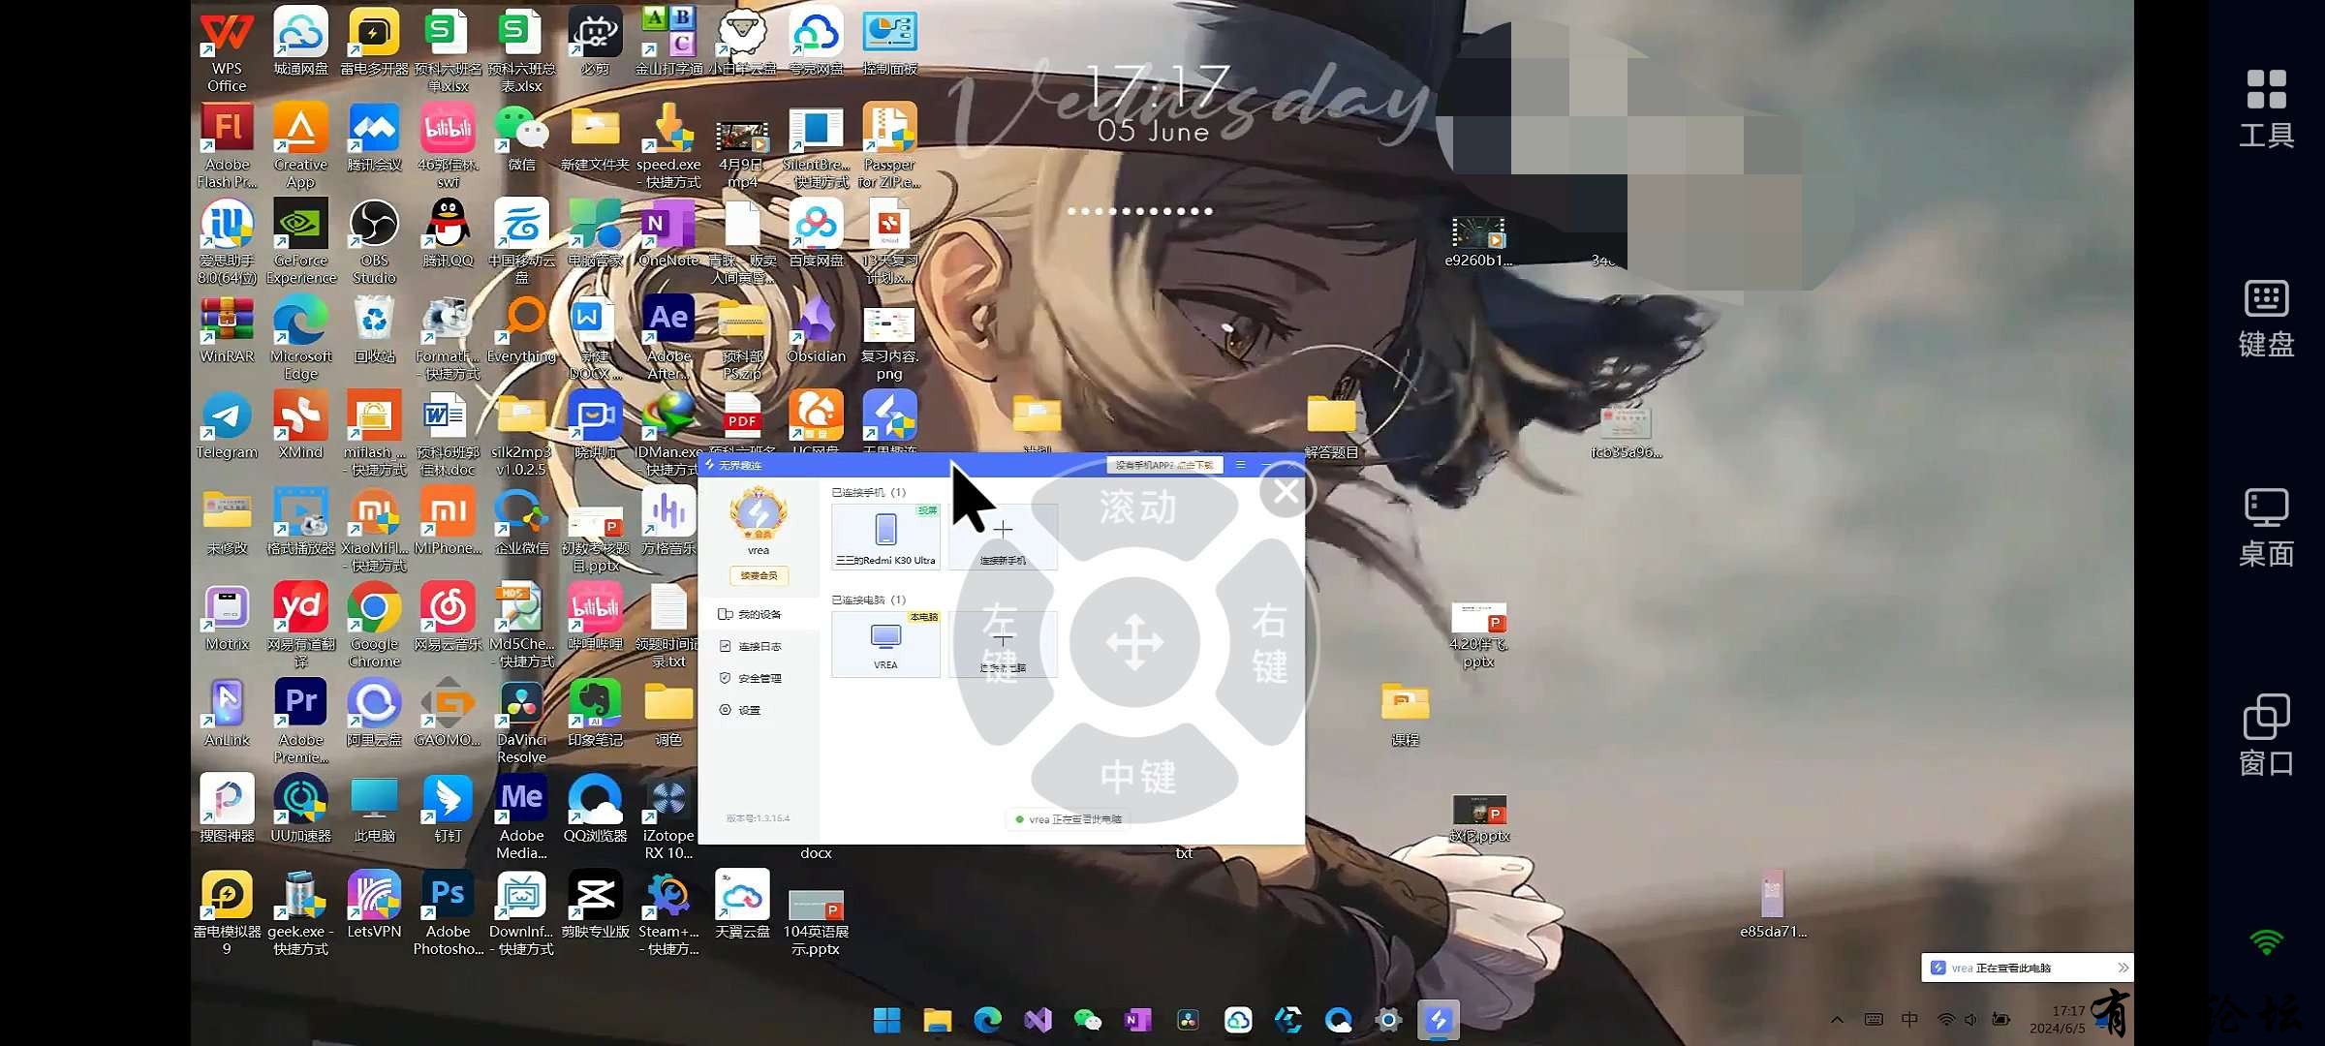This screenshot has width=2325, height=1046.
Task: Click the battery tray icon
Action: click(2000, 1019)
